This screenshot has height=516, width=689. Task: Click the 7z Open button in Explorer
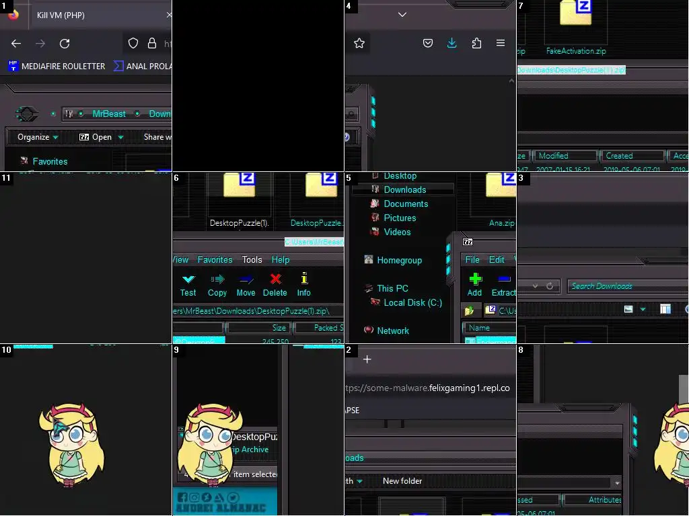96,137
